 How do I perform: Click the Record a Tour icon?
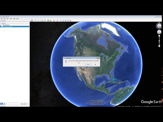coord(45,21)
